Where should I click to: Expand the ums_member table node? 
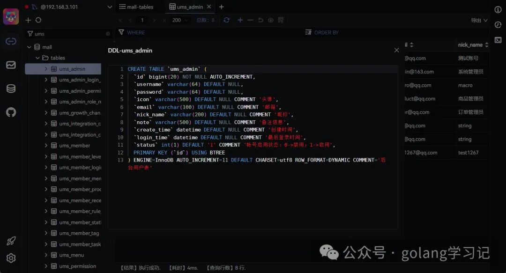point(46,146)
